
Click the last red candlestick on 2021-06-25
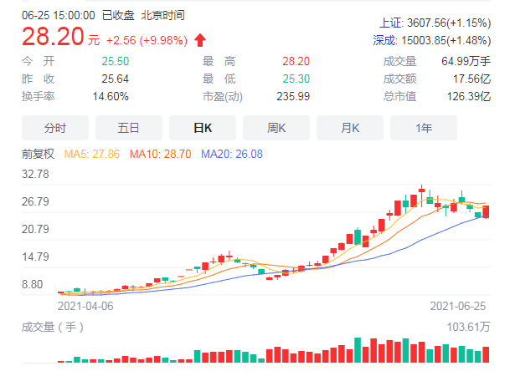[x=486, y=211]
